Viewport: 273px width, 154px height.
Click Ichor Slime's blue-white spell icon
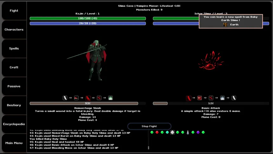[x=222, y=98]
